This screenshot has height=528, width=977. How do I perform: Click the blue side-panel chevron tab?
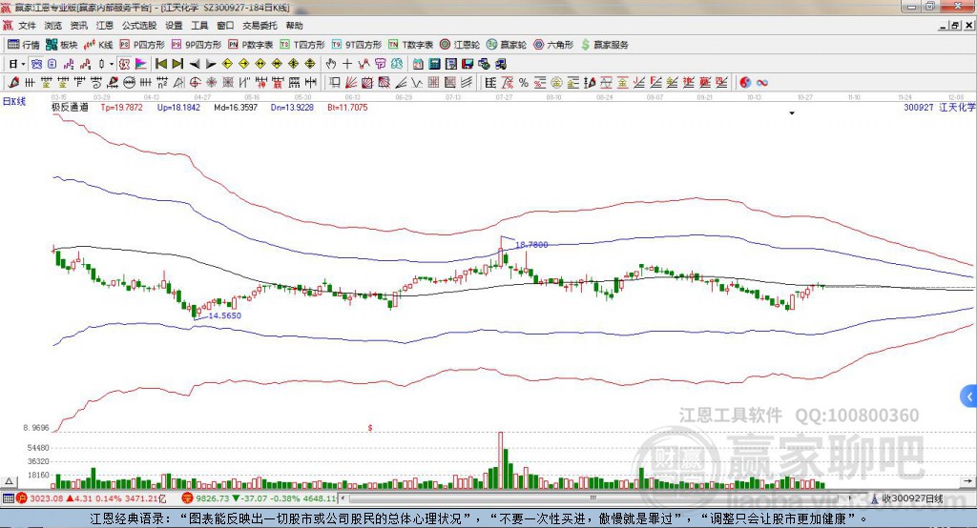[969, 396]
